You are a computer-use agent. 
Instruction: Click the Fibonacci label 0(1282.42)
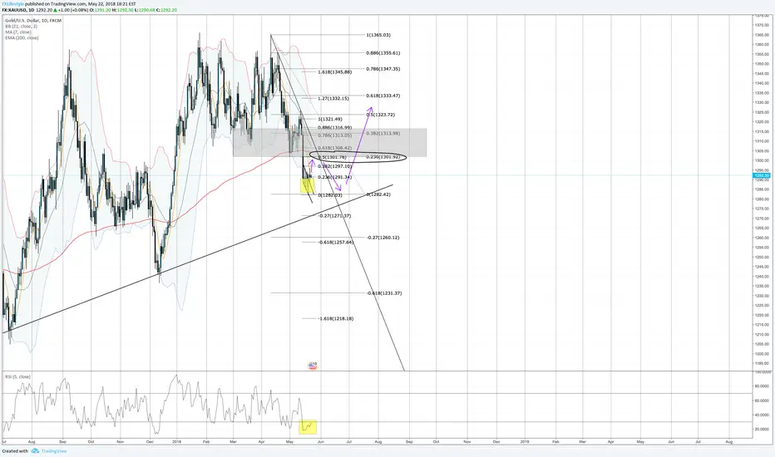[378, 194]
